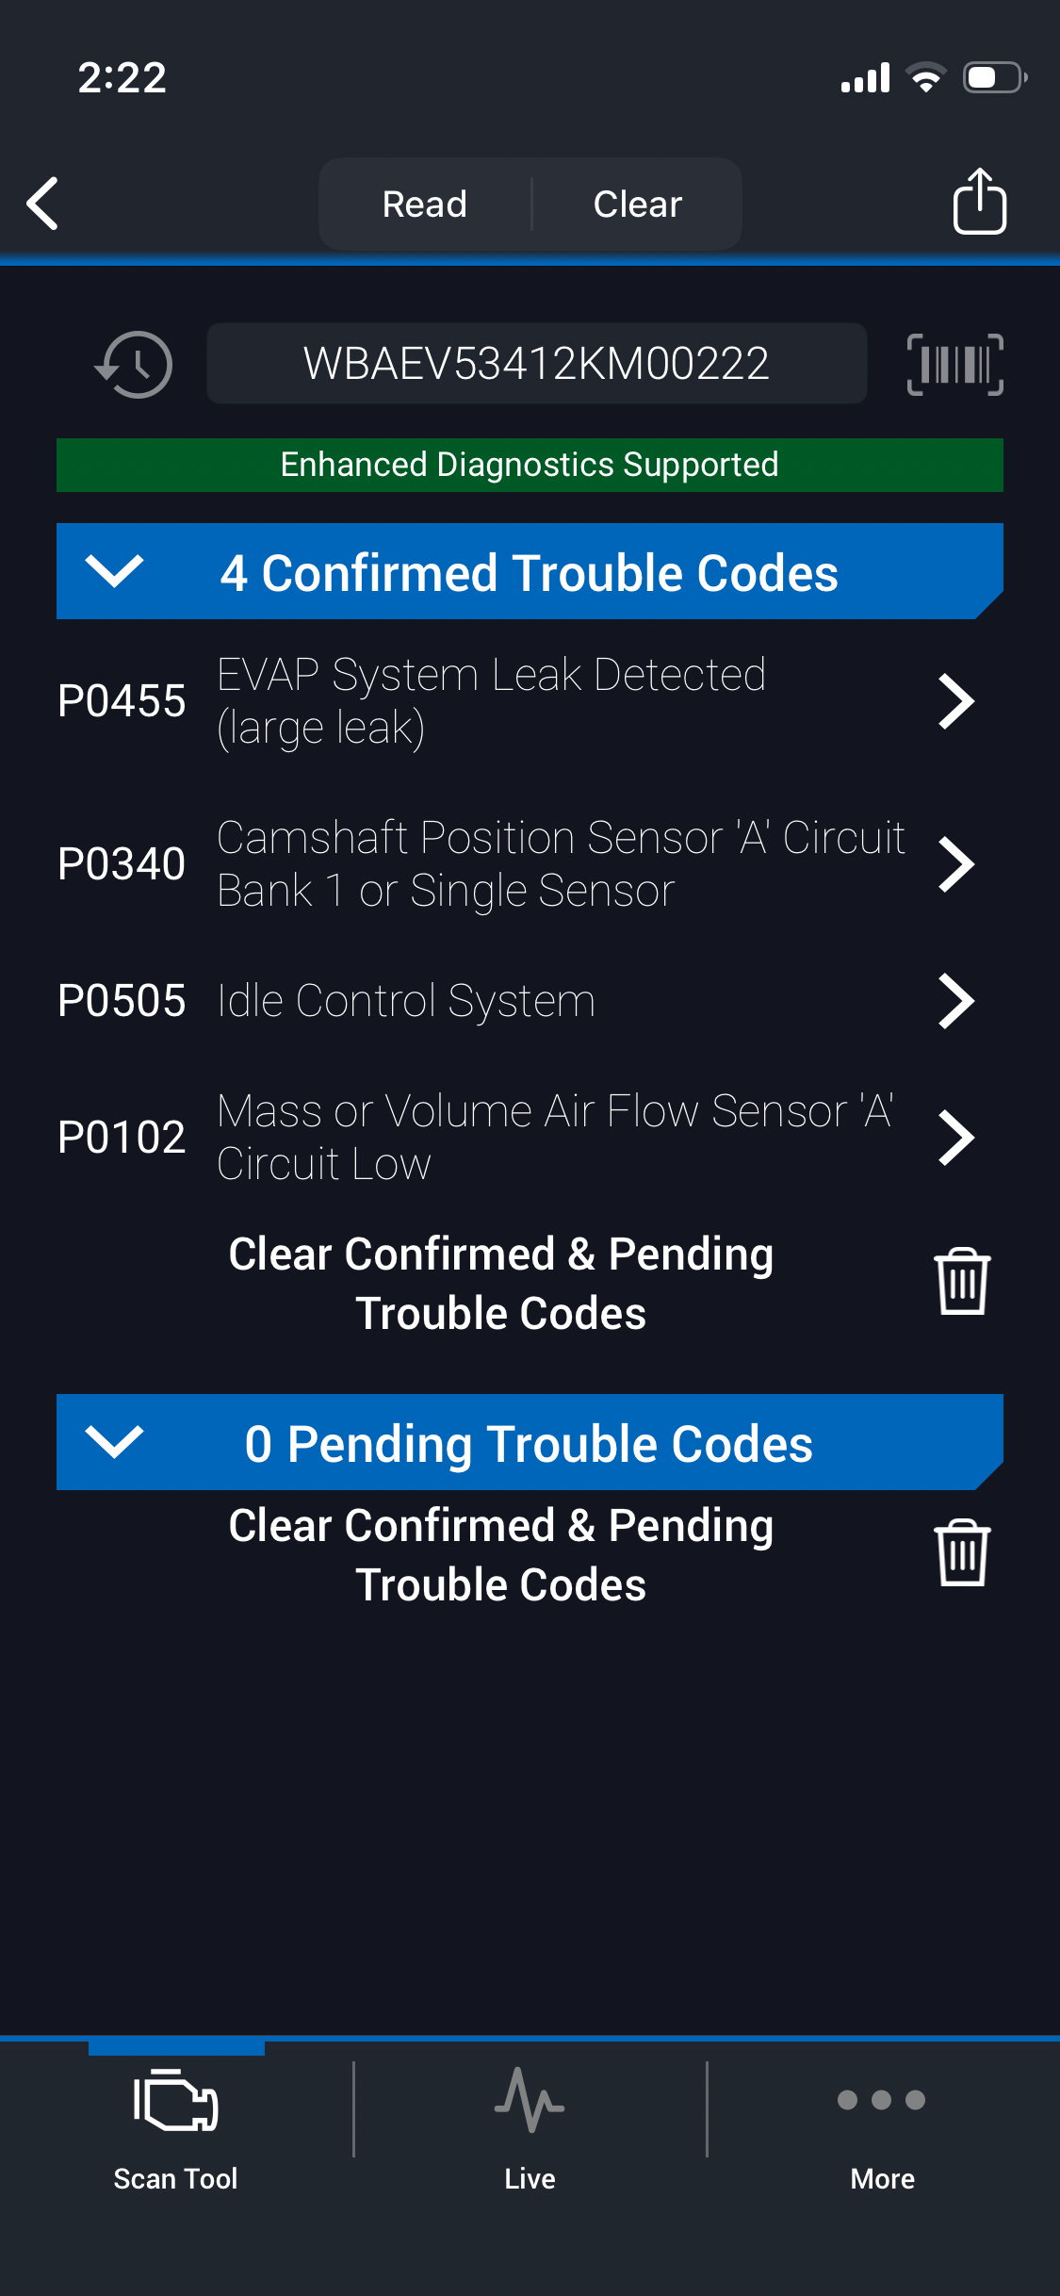1060x2296 pixels.
Task: Tap the barcode VIN scanner icon
Action: (954, 364)
